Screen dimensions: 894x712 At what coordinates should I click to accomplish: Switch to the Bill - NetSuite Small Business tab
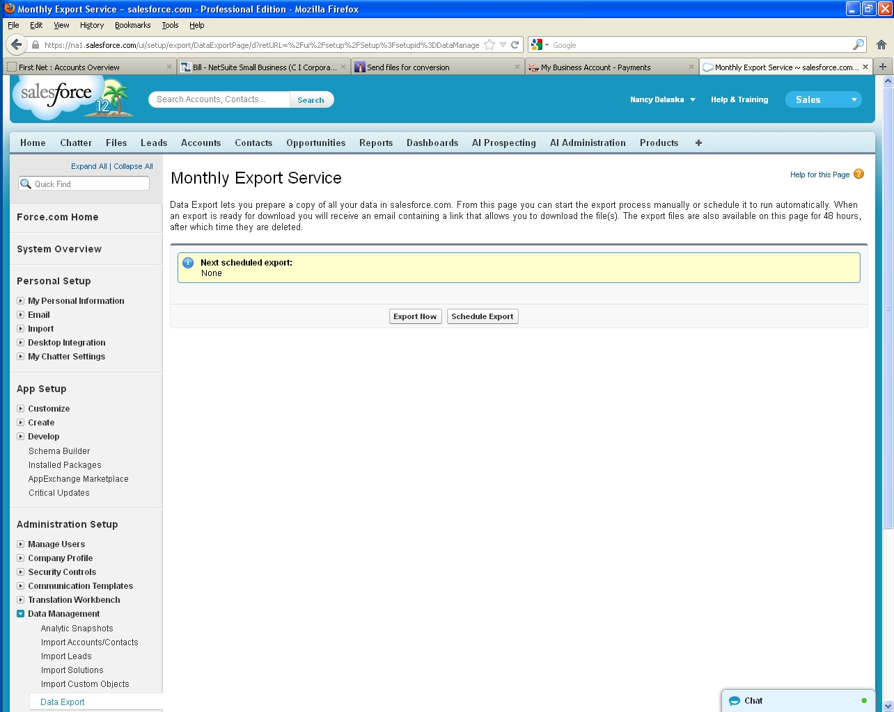click(x=262, y=67)
